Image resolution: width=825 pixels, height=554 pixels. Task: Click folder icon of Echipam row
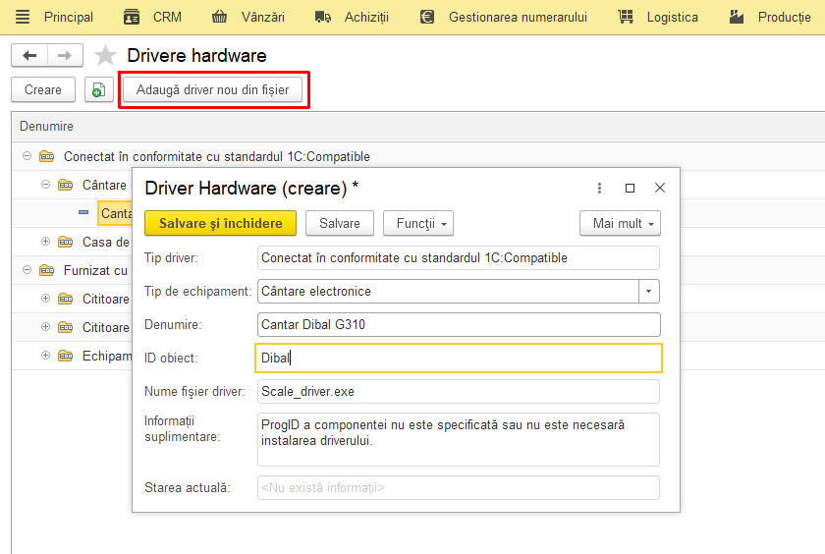tap(65, 356)
